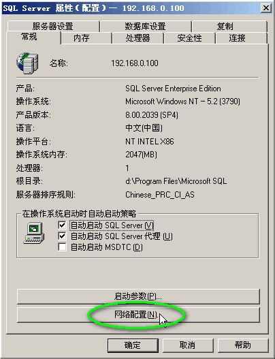Open the 数据库设置 tab

pos(146,27)
